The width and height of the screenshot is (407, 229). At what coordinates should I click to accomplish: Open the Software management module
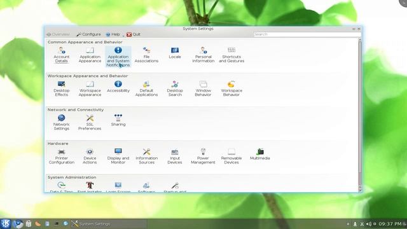tap(146, 187)
